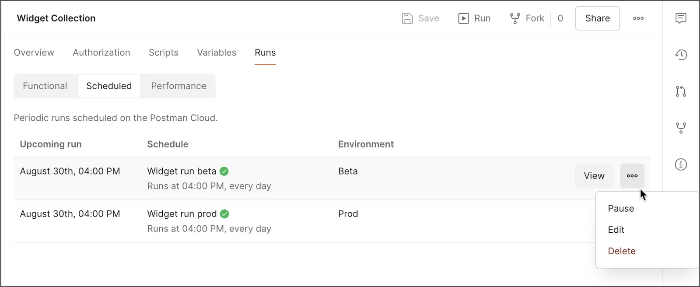
Task: Click the Save button
Action: click(x=420, y=18)
